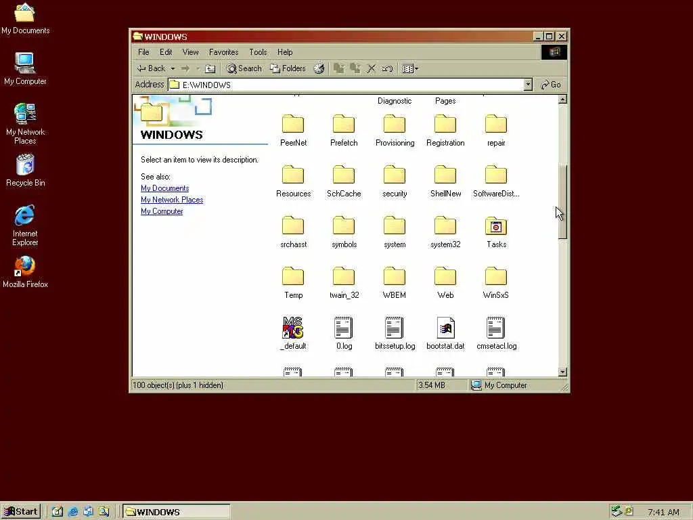Select the symbols folder
Image resolution: width=693 pixels, height=520 pixels.
point(344,232)
